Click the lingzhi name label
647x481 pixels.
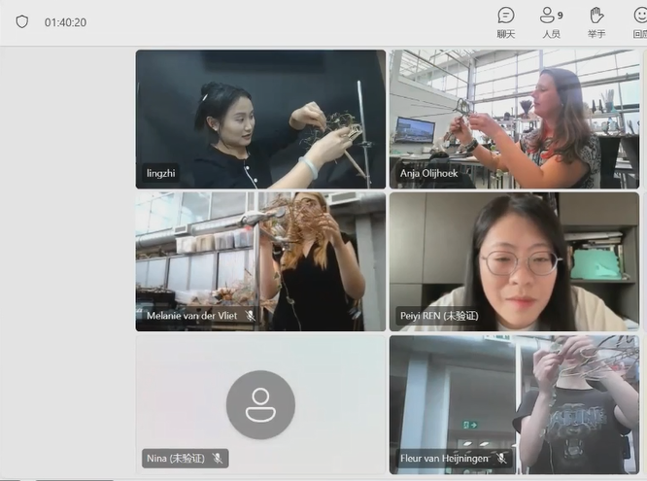pos(161,173)
